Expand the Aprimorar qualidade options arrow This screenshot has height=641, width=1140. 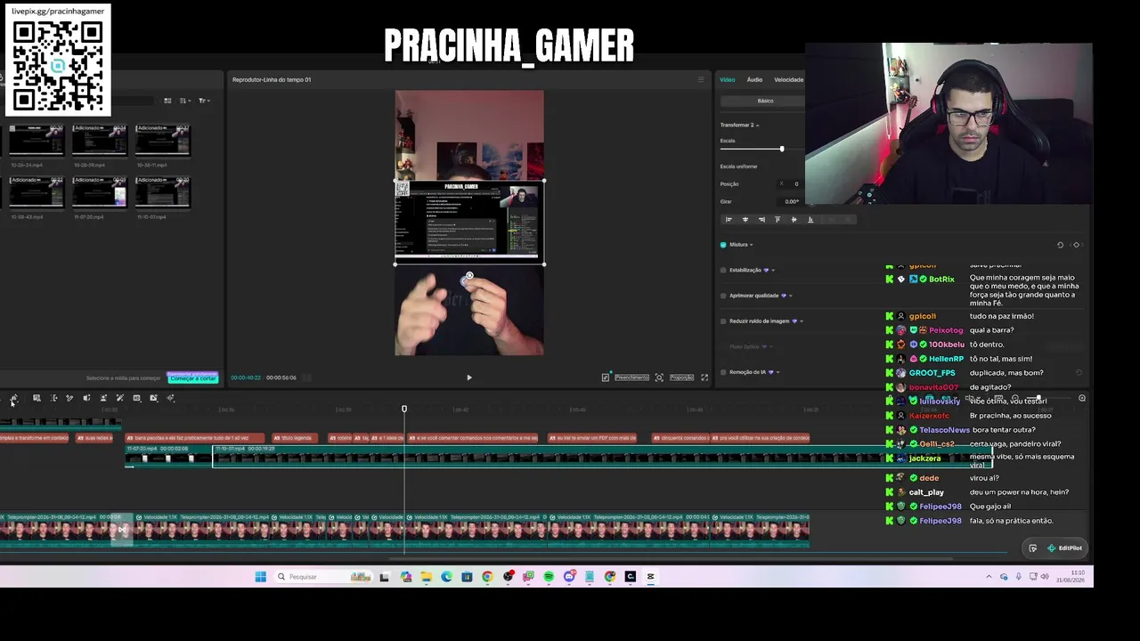click(790, 296)
